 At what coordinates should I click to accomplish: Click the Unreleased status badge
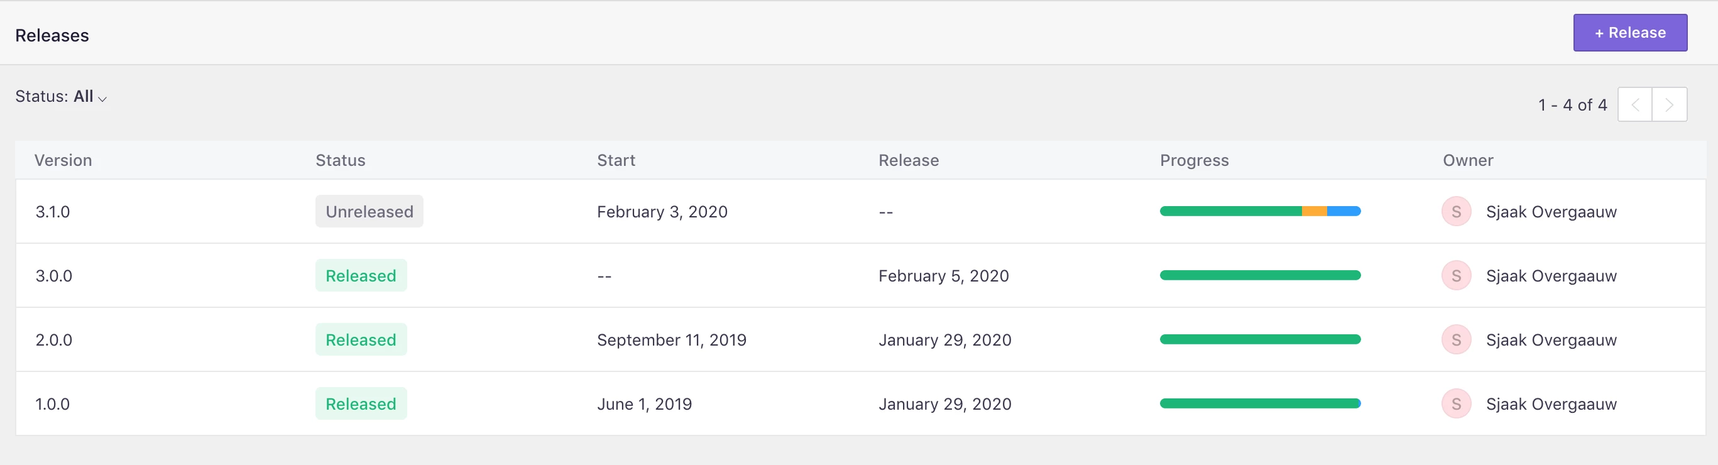[369, 212]
